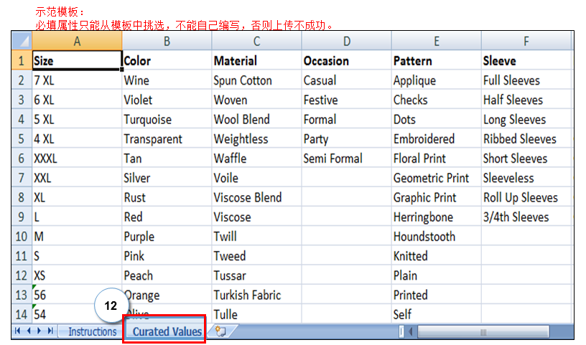Select column E header
Image resolution: width=586 pixels, height=345 pixels.
pos(436,41)
